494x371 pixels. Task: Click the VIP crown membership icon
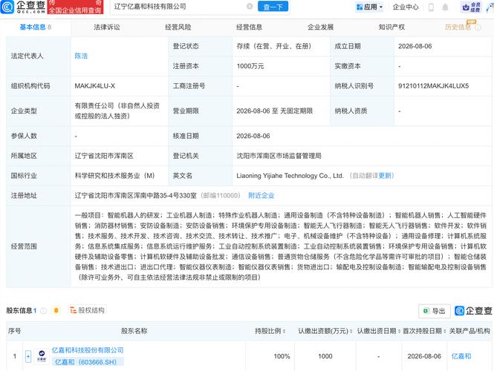(471, 7)
